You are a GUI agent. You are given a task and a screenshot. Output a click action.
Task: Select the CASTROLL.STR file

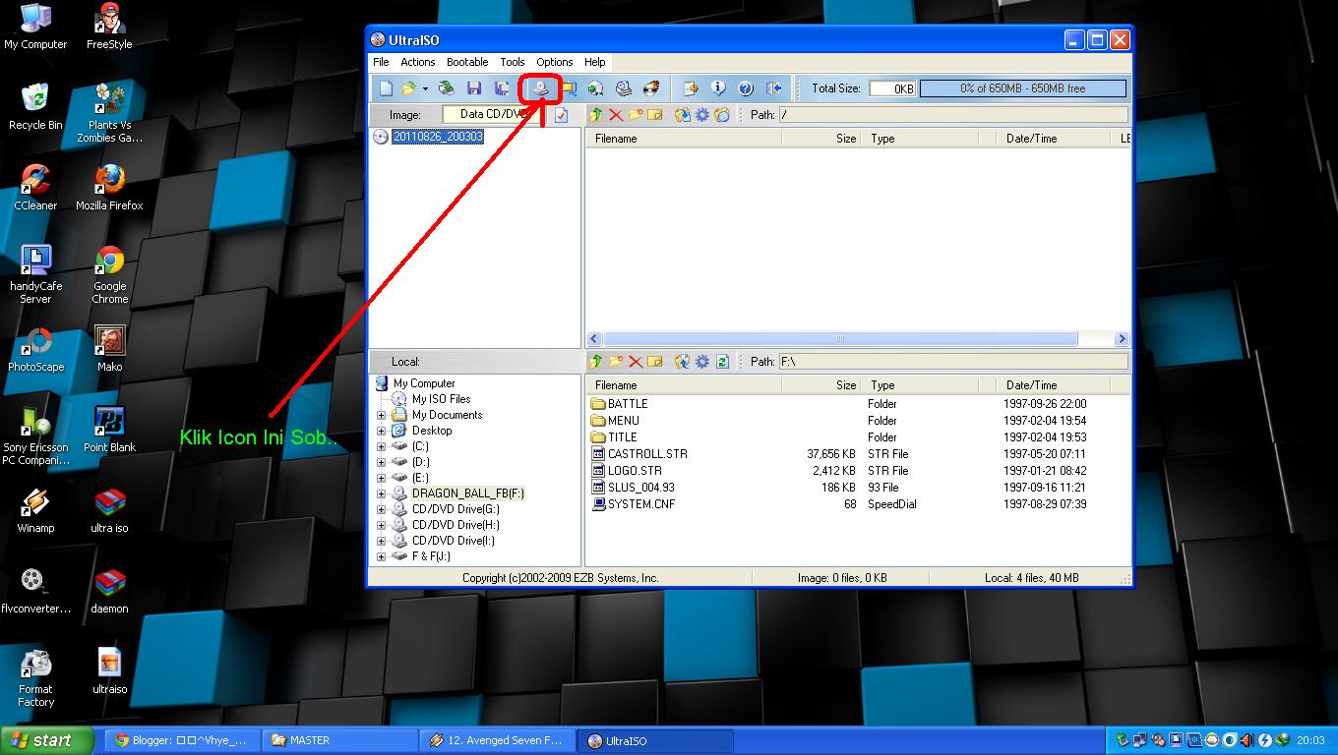point(647,454)
